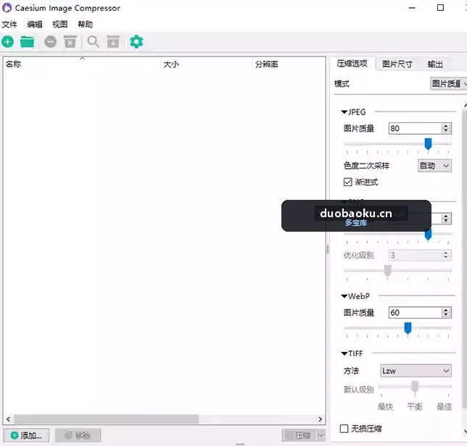Open the TIFF 方法 dropdown showing Lzw
Screen dimensions: 467x446
point(416,371)
